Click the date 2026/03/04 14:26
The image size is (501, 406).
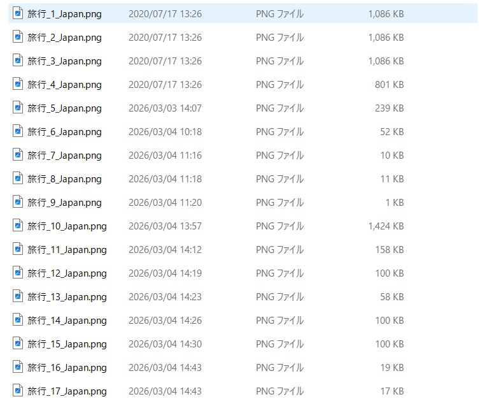click(x=165, y=320)
